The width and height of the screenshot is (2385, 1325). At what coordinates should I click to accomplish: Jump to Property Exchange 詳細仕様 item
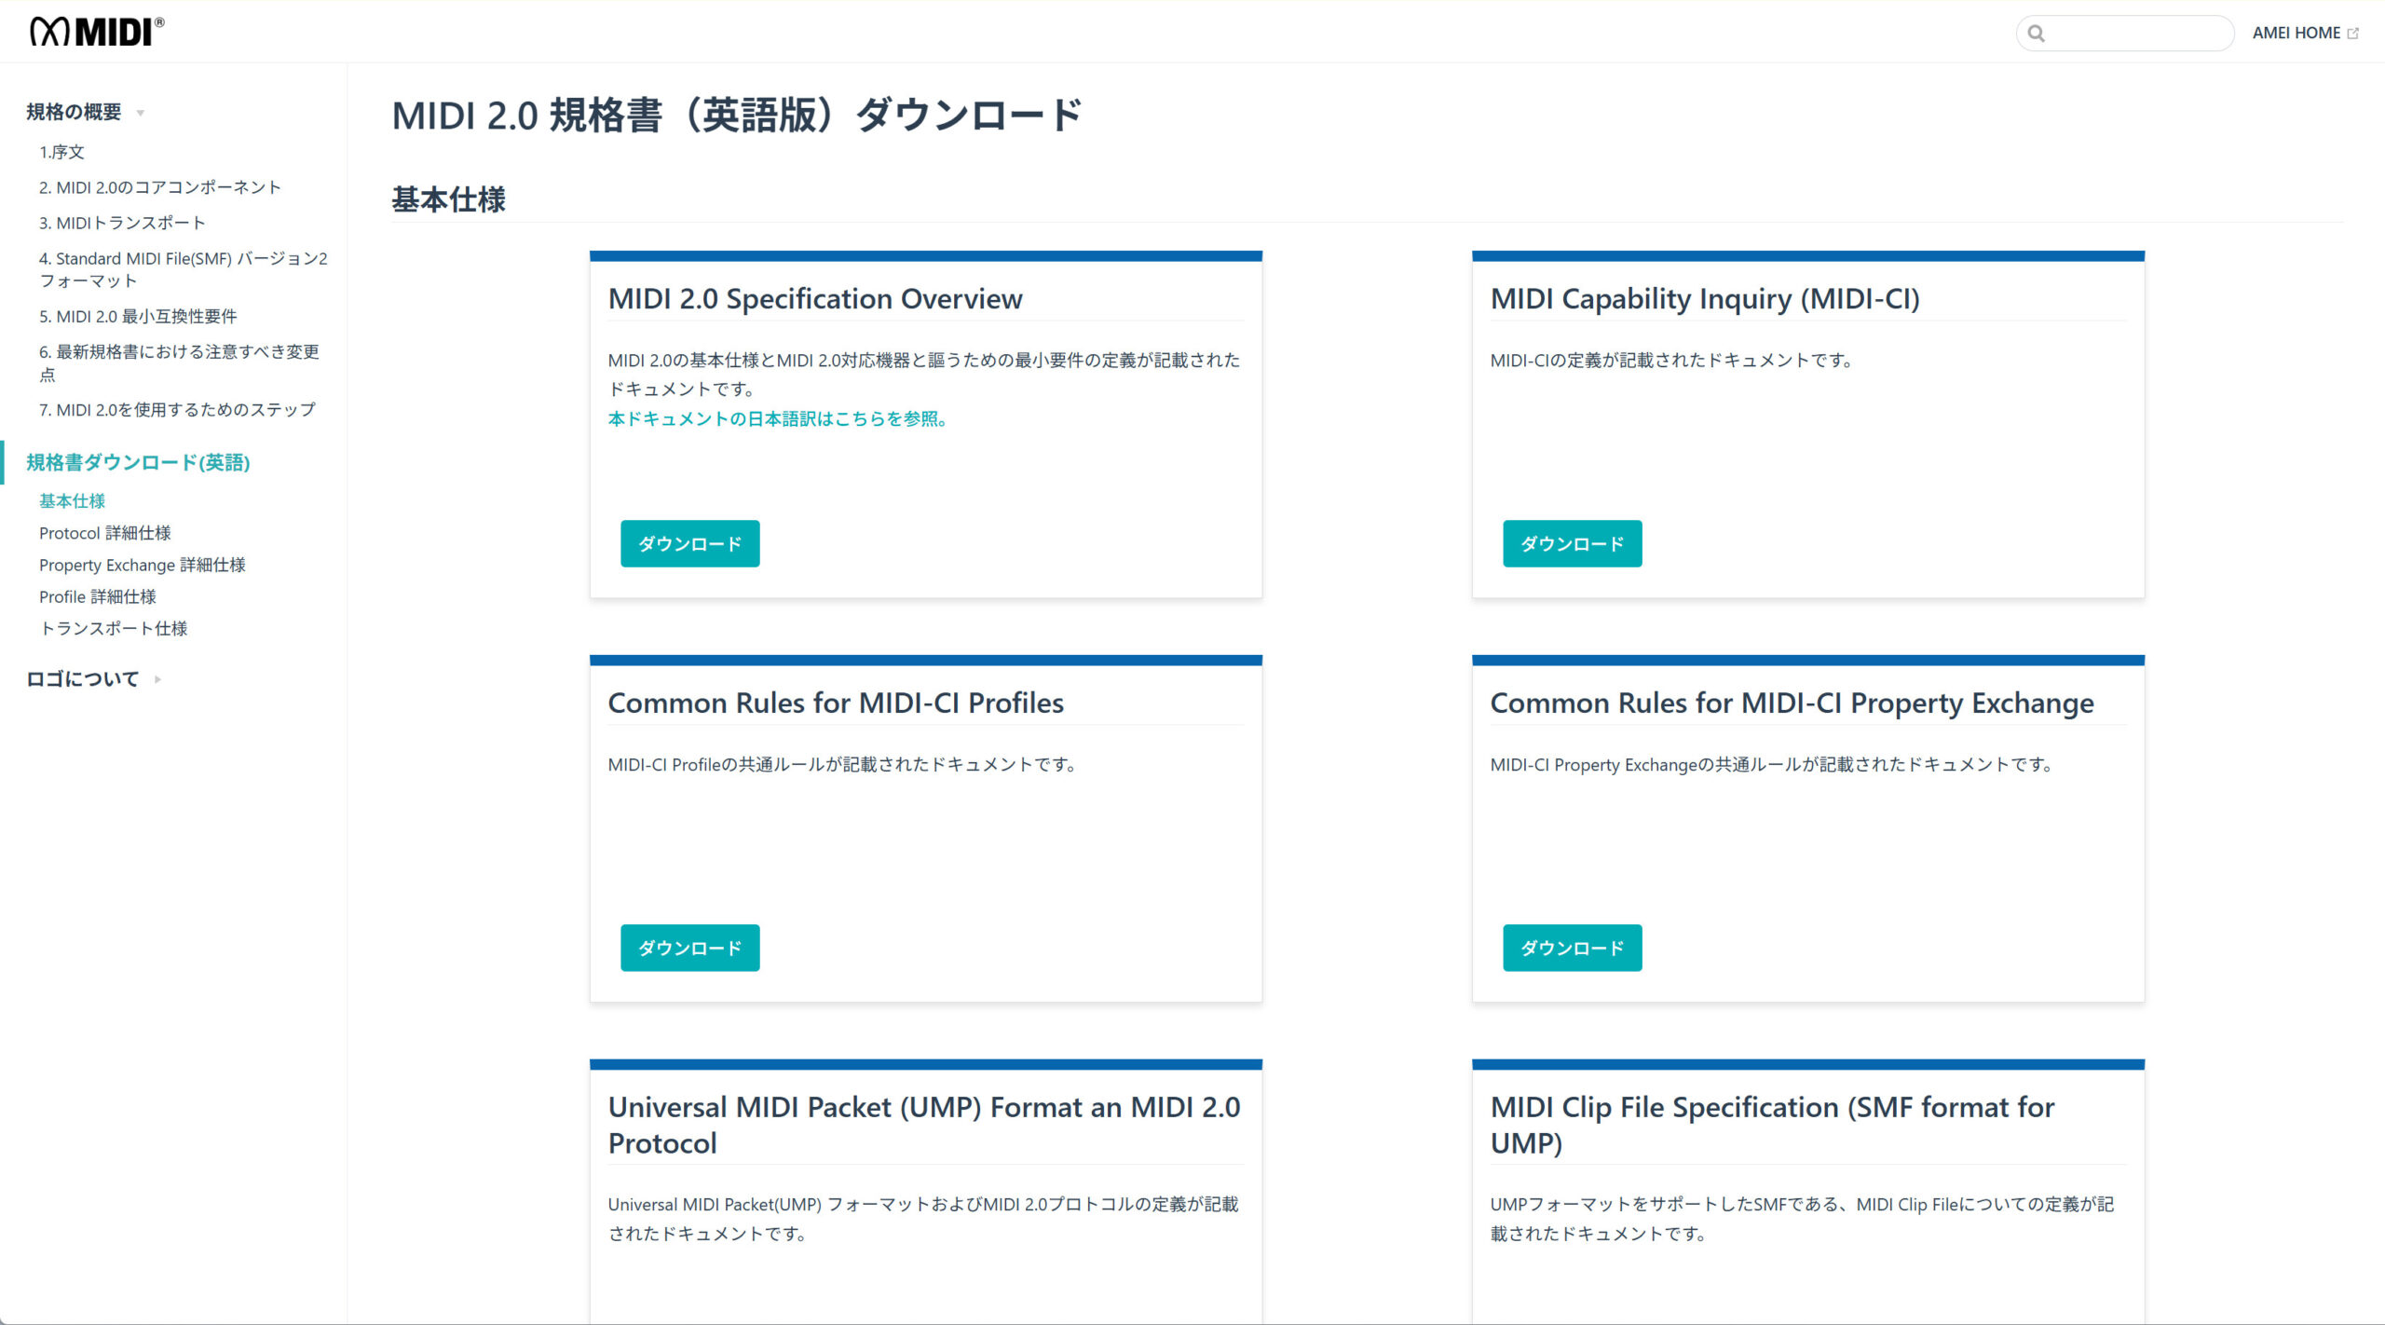coord(142,565)
